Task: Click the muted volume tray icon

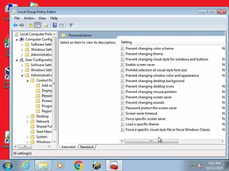Action: pyautogui.click(x=200, y=166)
